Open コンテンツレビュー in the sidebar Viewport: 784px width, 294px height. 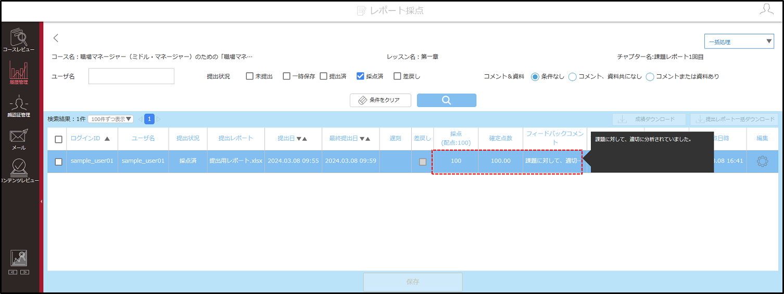click(19, 171)
